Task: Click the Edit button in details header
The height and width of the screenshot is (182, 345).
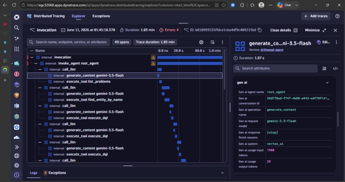Action: click(324, 42)
